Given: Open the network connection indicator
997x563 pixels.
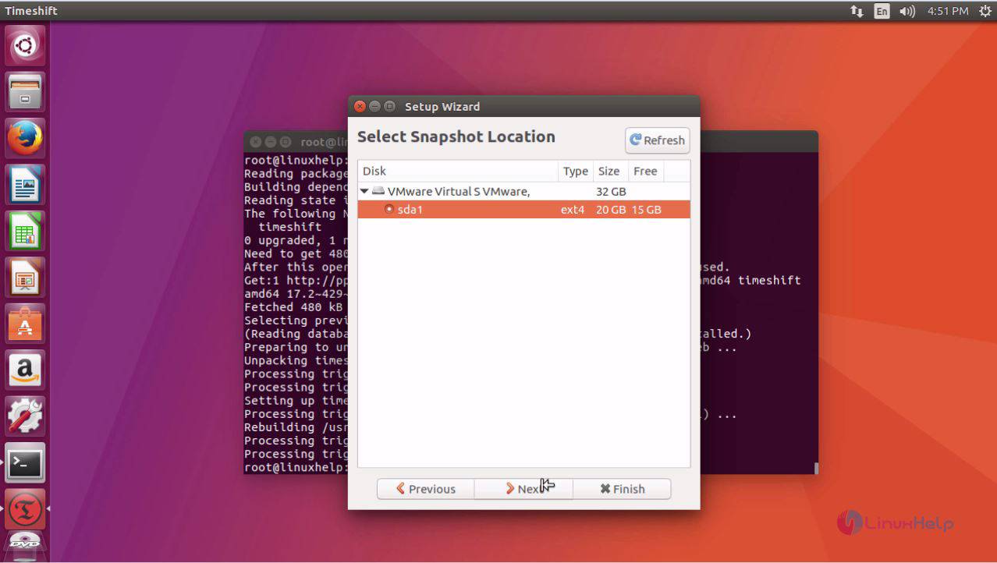Looking at the screenshot, I should (x=857, y=11).
